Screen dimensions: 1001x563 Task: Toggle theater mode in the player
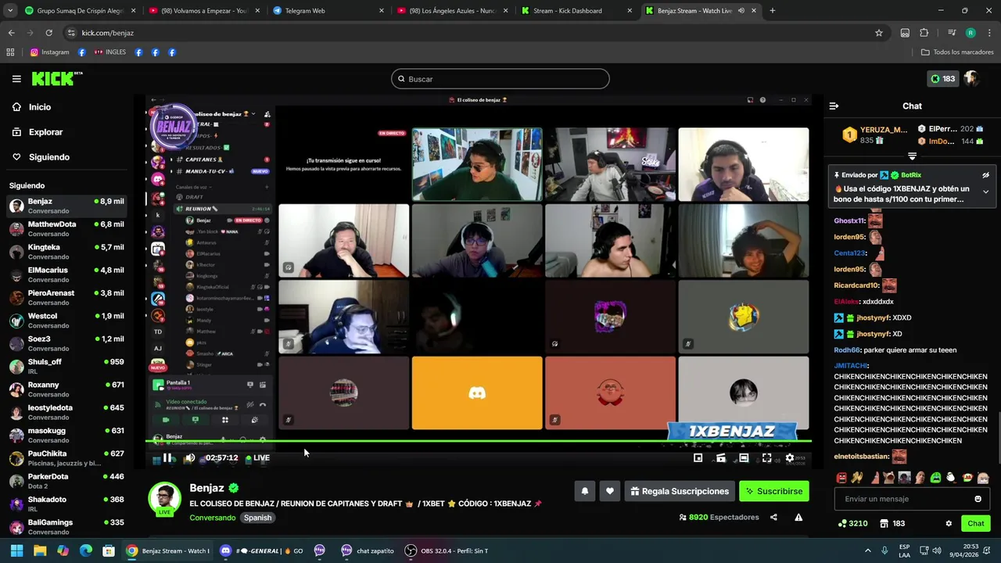pyautogui.click(x=744, y=458)
